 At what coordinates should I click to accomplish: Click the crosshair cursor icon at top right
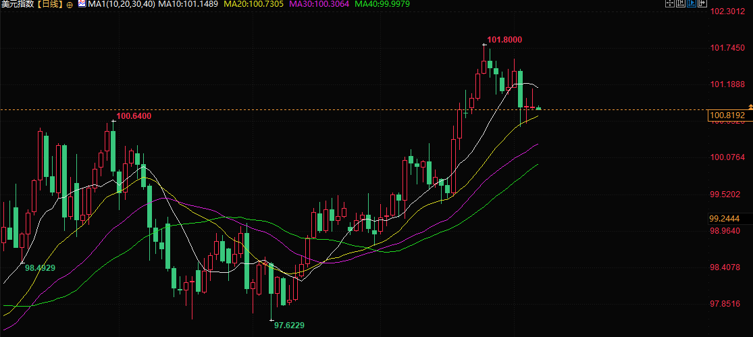click(670, 3)
